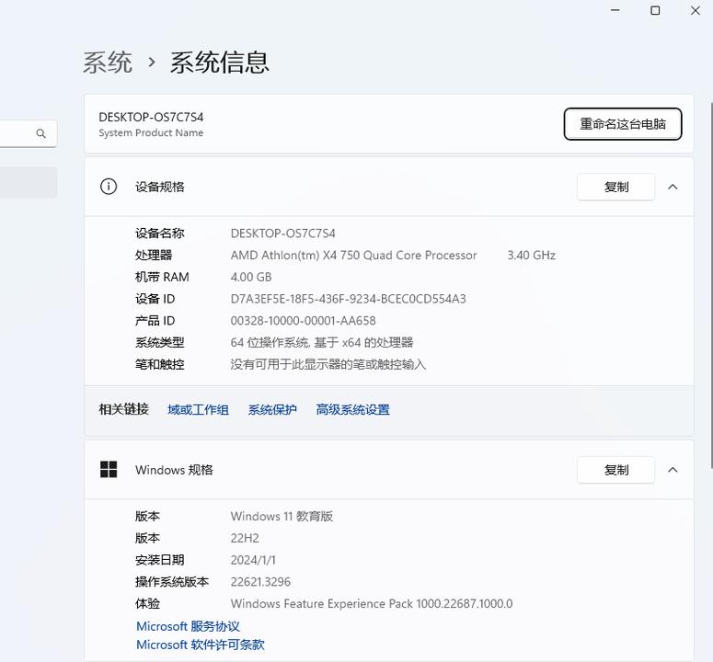The height and width of the screenshot is (662, 713).
Task: Click the 操作系统版本 label
Action: pos(172,582)
